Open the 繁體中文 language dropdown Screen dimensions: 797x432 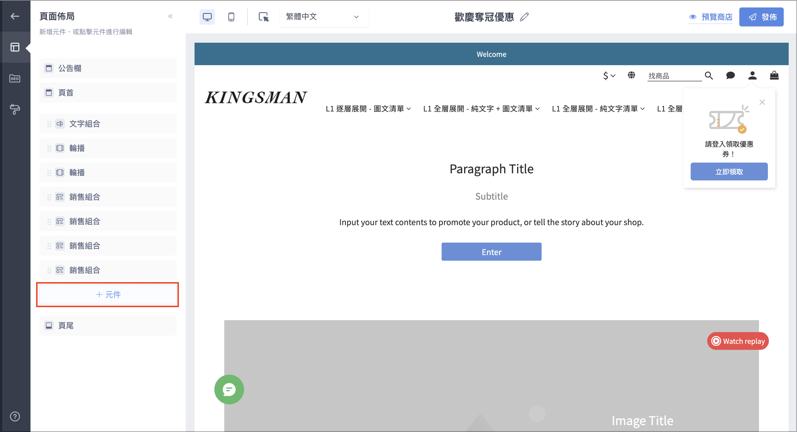(323, 17)
